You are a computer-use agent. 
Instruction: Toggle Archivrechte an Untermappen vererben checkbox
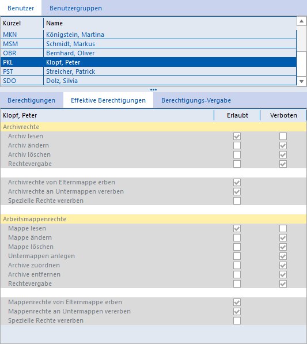click(237, 191)
